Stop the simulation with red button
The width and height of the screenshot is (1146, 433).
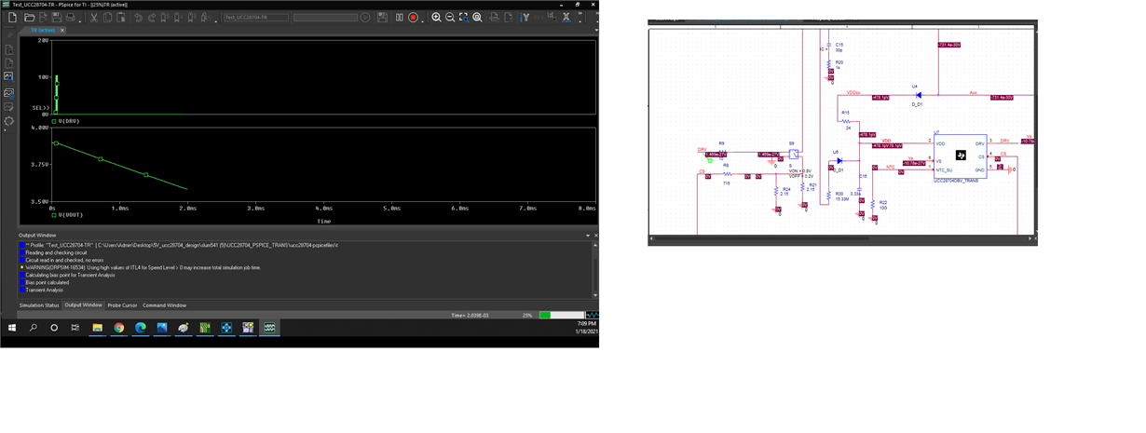(x=413, y=17)
